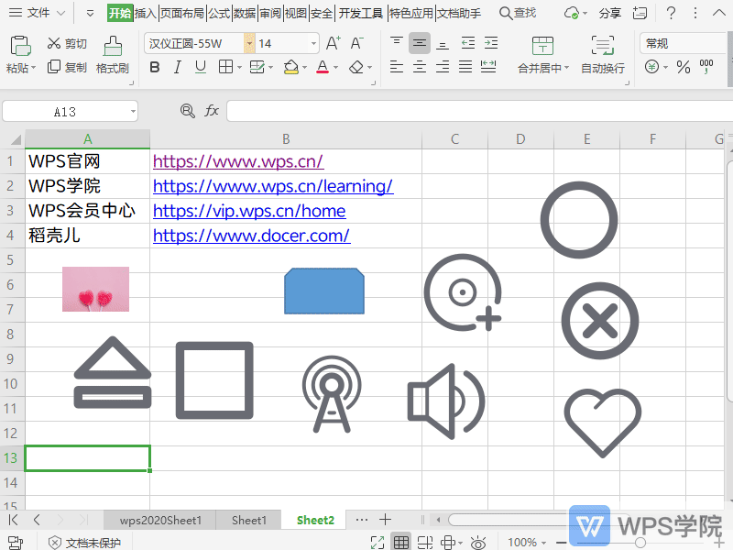The height and width of the screenshot is (550, 733).
Task: Click the heart shape icon on the sheet
Action: point(602,422)
